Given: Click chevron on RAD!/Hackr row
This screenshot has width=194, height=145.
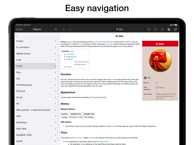Looking at the screenshot, I should (55, 122).
